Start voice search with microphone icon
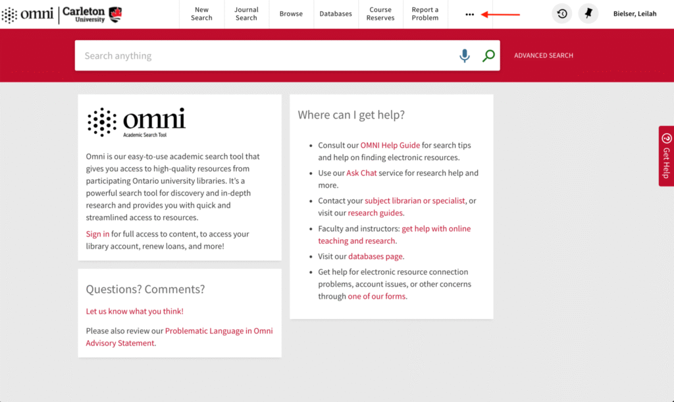Image resolution: width=674 pixels, height=402 pixels. [x=465, y=55]
